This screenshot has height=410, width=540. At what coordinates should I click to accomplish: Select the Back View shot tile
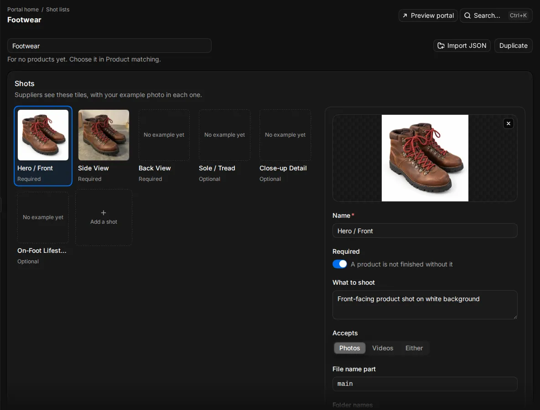pyautogui.click(x=164, y=135)
